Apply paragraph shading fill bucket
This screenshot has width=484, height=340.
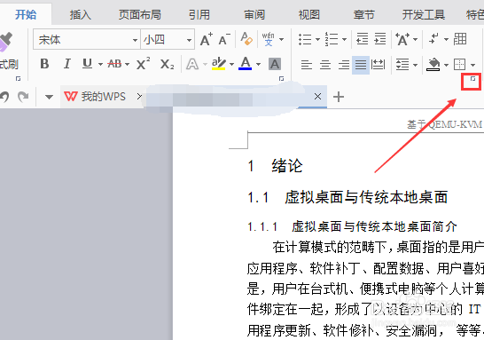[x=433, y=64]
